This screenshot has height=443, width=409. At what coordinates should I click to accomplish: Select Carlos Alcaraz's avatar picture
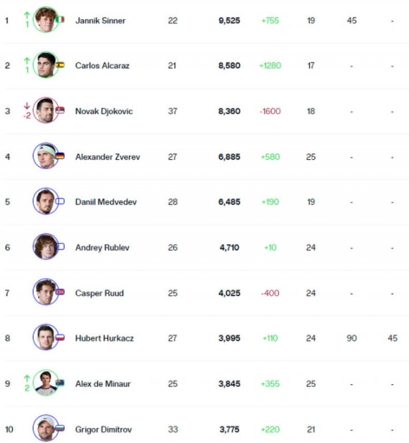[45, 65]
